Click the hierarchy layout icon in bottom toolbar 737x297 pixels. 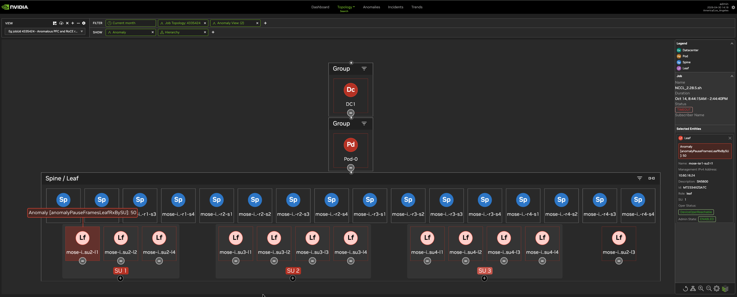693,289
